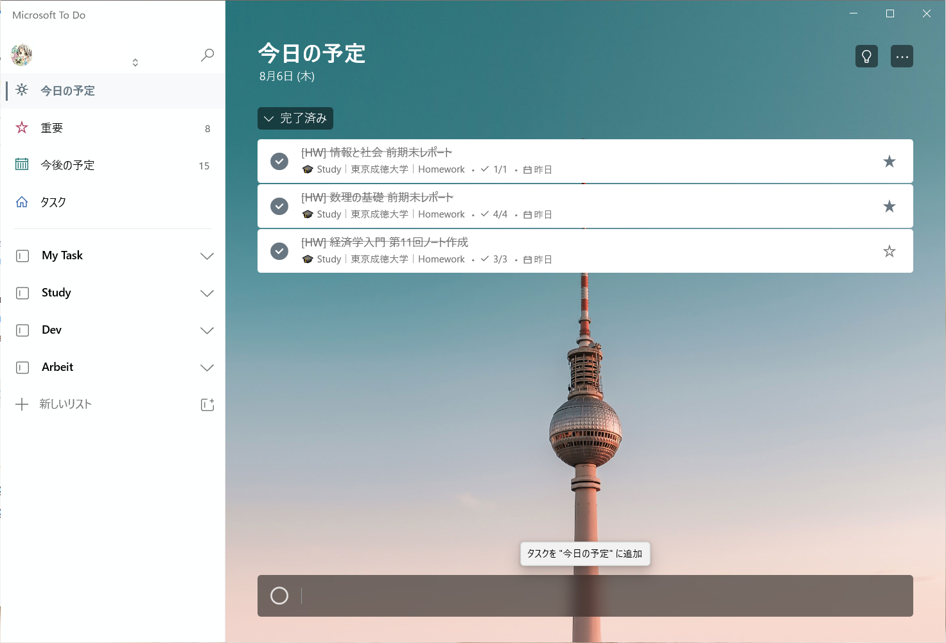Open the 重要 list
Viewport: 946px width, 643px height.
coord(52,128)
